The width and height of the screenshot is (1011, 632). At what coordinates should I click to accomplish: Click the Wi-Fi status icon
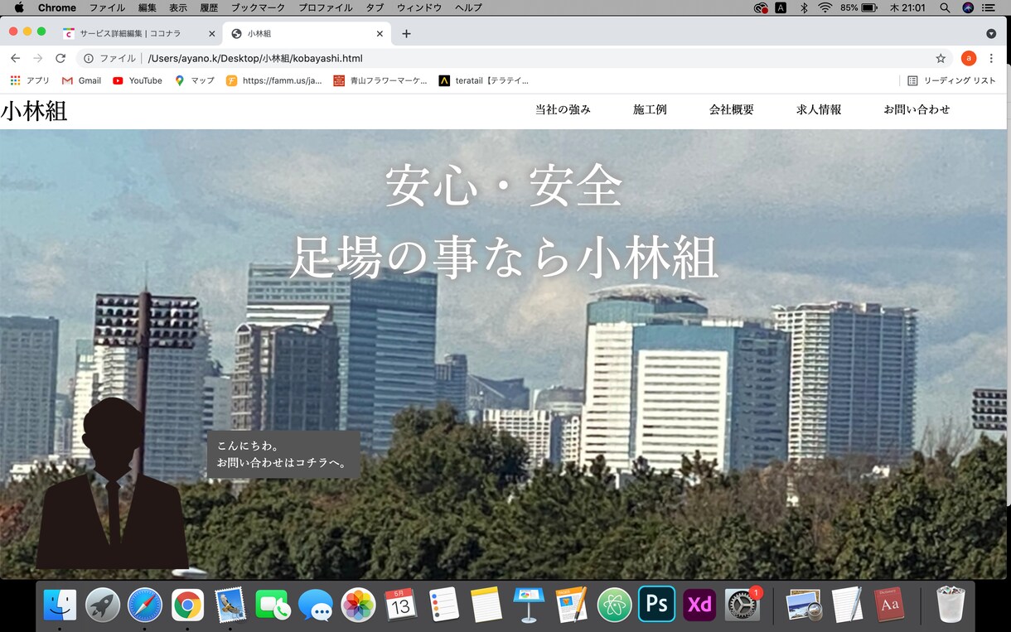825,7
